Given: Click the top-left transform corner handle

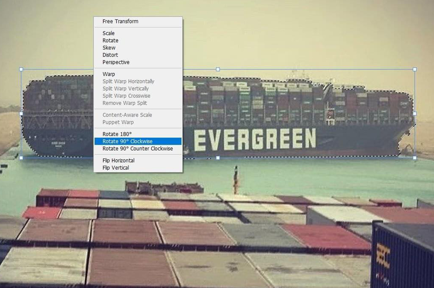Looking at the screenshot, I should (21, 69).
